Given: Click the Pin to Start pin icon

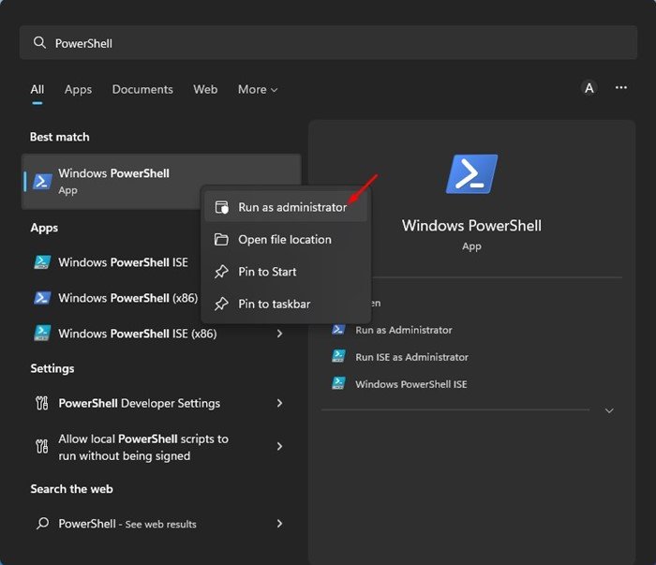Looking at the screenshot, I should (x=221, y=272).
